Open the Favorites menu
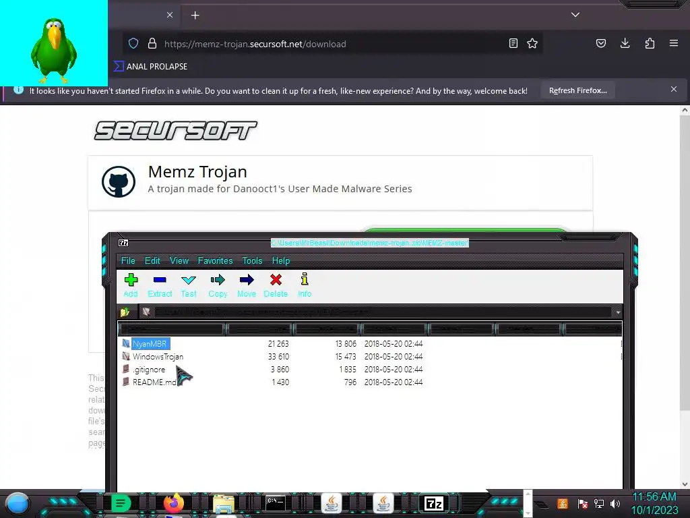 pyautogui.click(x=215, y=260)
